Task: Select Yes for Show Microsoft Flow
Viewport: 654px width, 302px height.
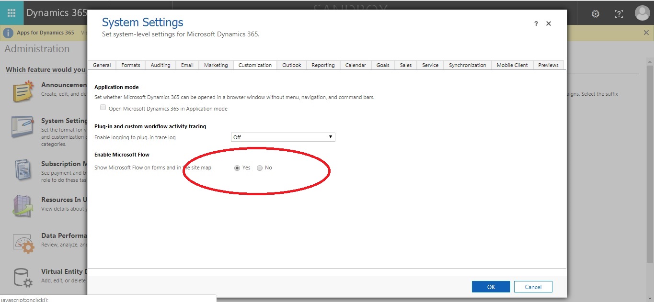Action: tap(237, 168)
